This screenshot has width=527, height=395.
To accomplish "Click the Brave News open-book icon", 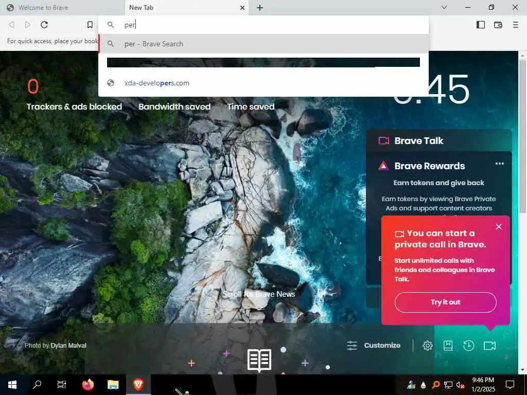I will point(259,360).
